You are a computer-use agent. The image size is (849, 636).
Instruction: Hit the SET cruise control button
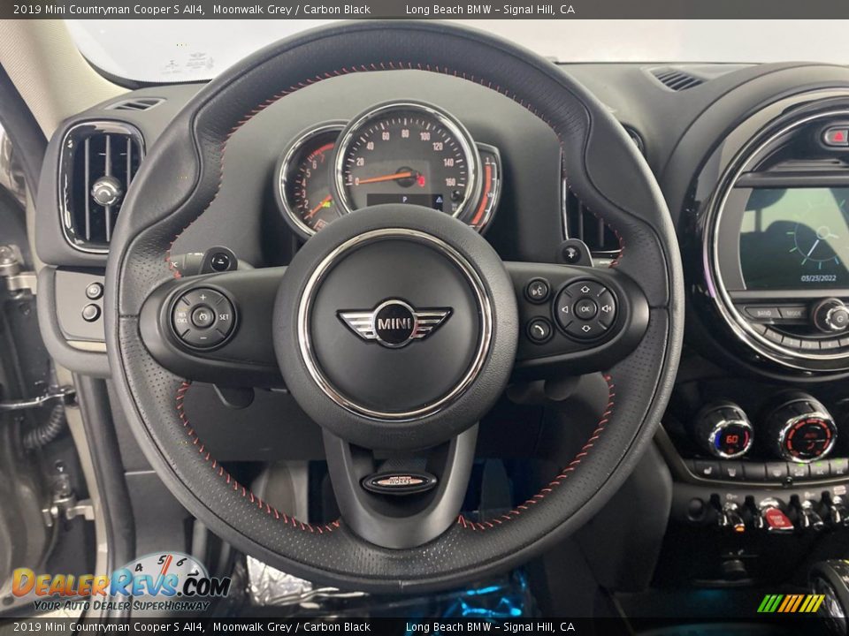[224, 317]
